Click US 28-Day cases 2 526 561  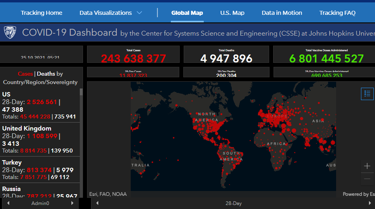pos(42,102)
